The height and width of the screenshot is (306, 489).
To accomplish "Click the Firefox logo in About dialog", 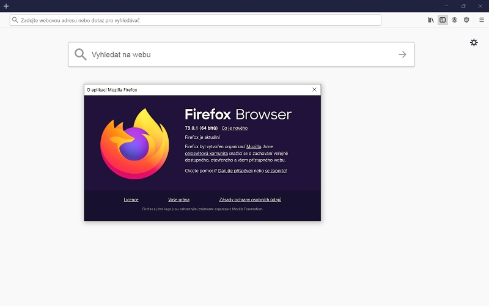I will click(x=134, y=144).
